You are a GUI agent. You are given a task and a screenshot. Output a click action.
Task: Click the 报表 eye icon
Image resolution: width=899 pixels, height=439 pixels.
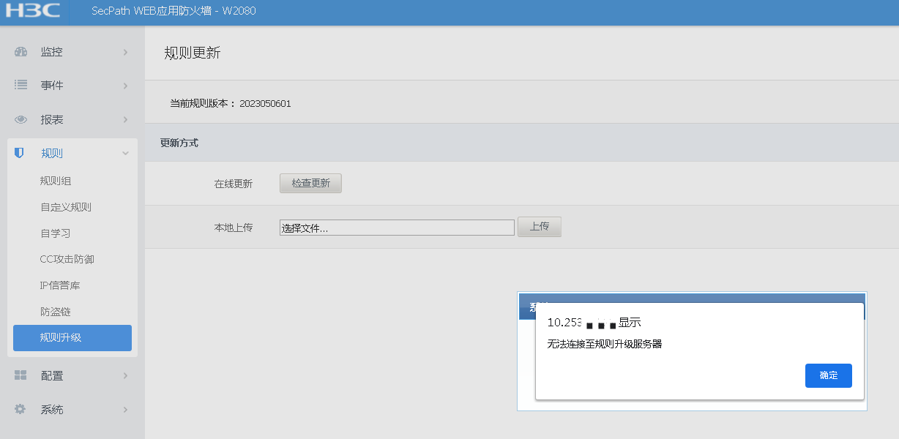pos(20,119)
